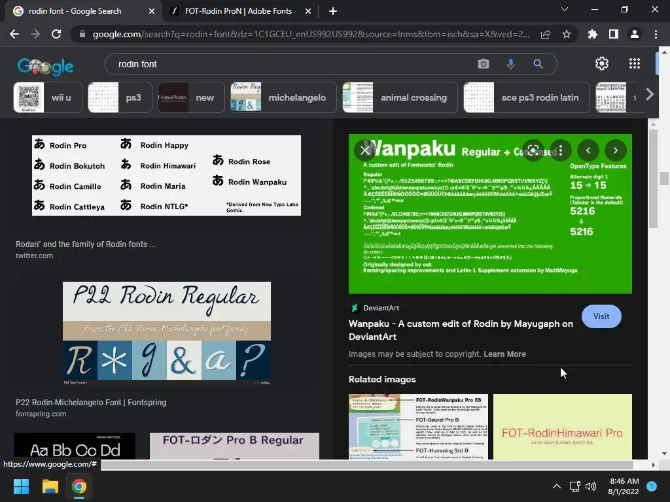Viewport: 670px width, 502px height.
Task: Open the Google apps grid
Action: [x=635, y=63]
